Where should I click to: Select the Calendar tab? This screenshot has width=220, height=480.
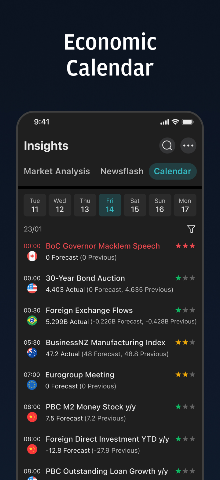(x=173, y=171)
